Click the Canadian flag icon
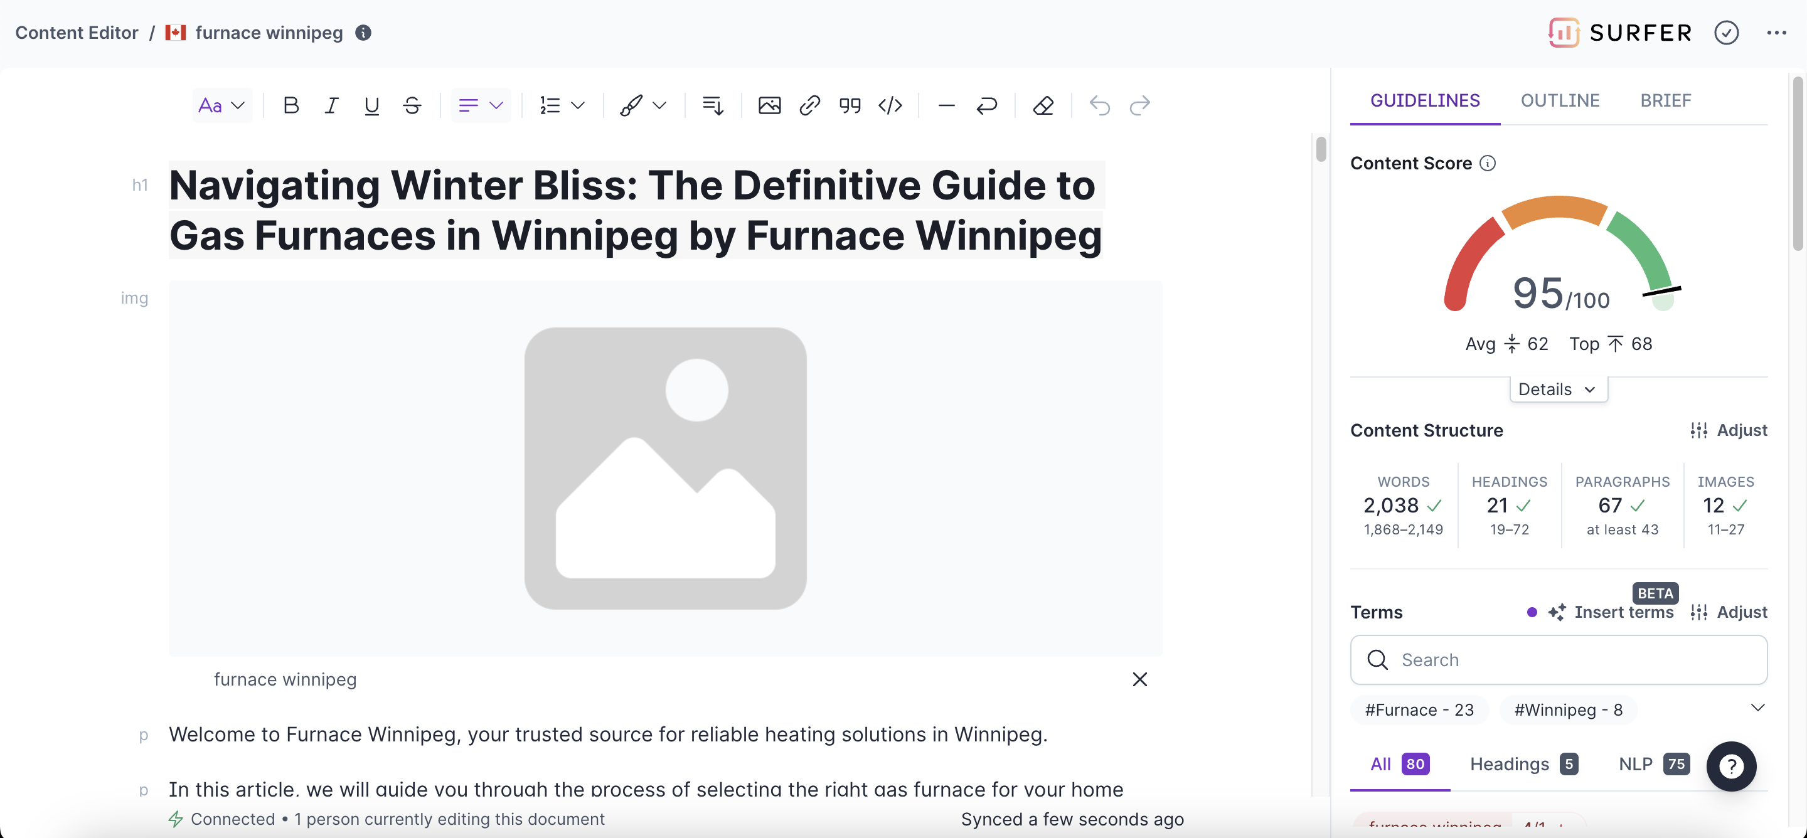Screen dimensions: 1807x838 pyautogui.click(x=176, y=33)
